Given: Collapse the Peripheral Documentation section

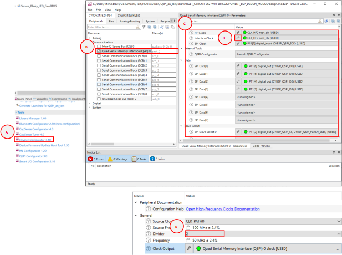Looking at the screenshot, I should tap(136, 202).
